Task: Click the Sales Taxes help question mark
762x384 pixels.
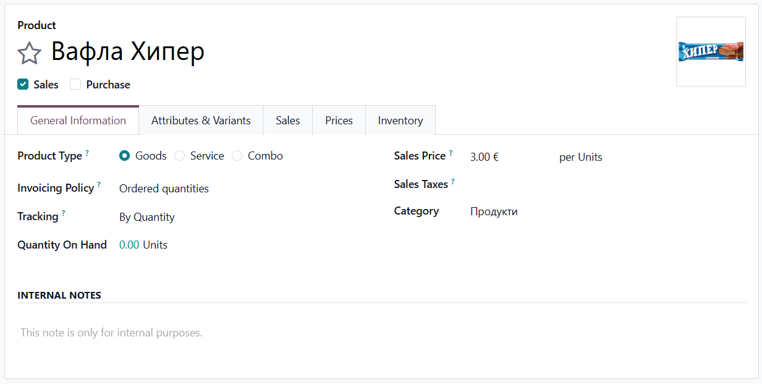Action: (x=453, y=181)
